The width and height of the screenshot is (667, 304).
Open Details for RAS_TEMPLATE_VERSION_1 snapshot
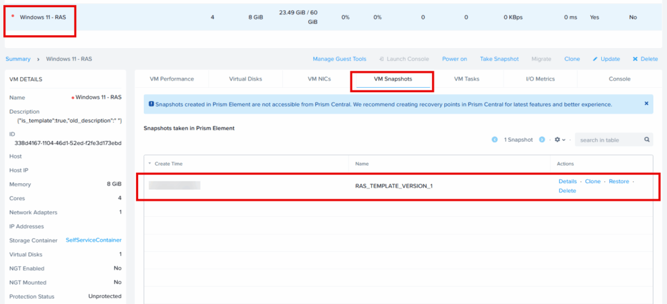pos(567,181)
